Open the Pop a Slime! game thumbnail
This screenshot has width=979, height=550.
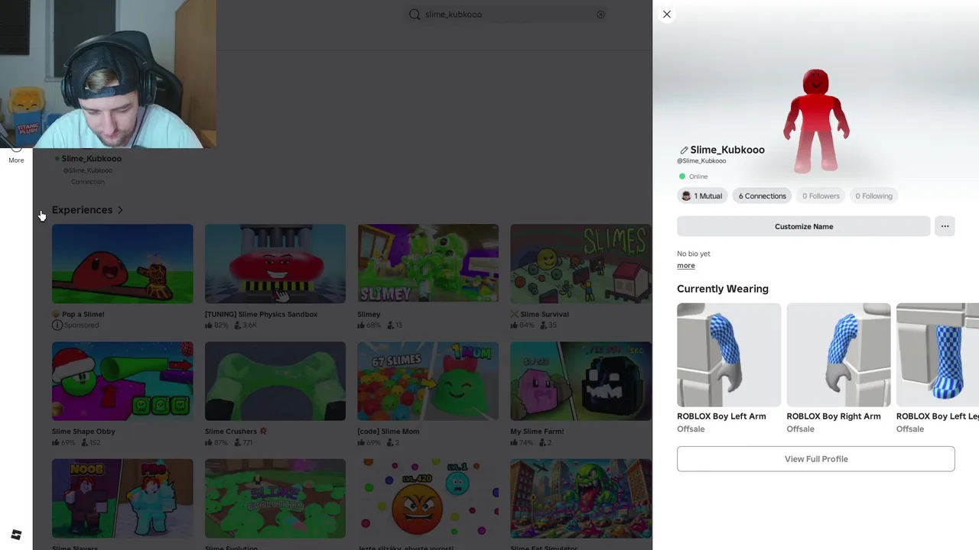(122, 264)
